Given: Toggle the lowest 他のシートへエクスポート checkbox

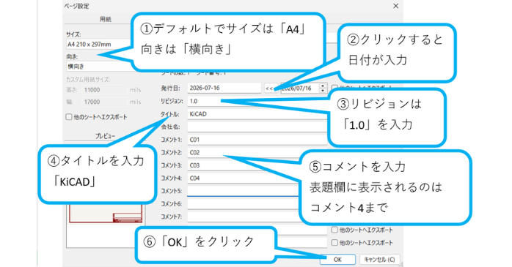Looking at the screenshot, I should [334, 243].
